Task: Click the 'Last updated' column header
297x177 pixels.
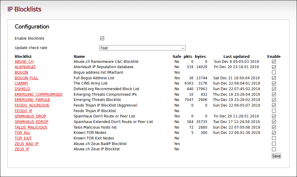Action: [236, 57]
